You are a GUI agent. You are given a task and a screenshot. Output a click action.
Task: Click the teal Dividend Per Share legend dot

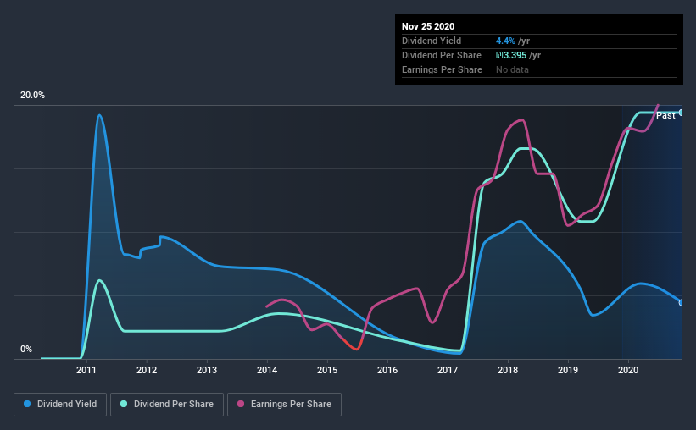coord(124,404)
